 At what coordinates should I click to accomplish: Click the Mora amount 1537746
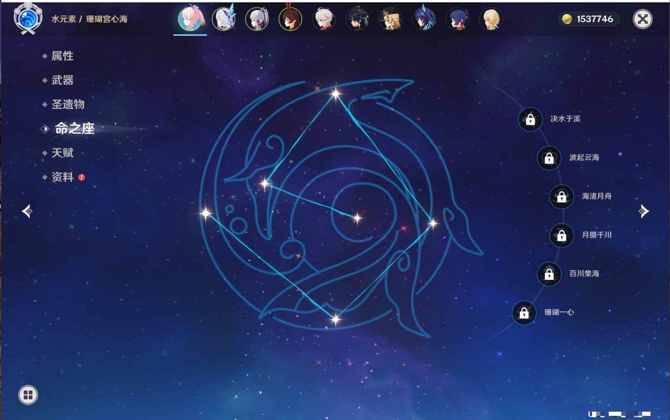pos(595,19)
